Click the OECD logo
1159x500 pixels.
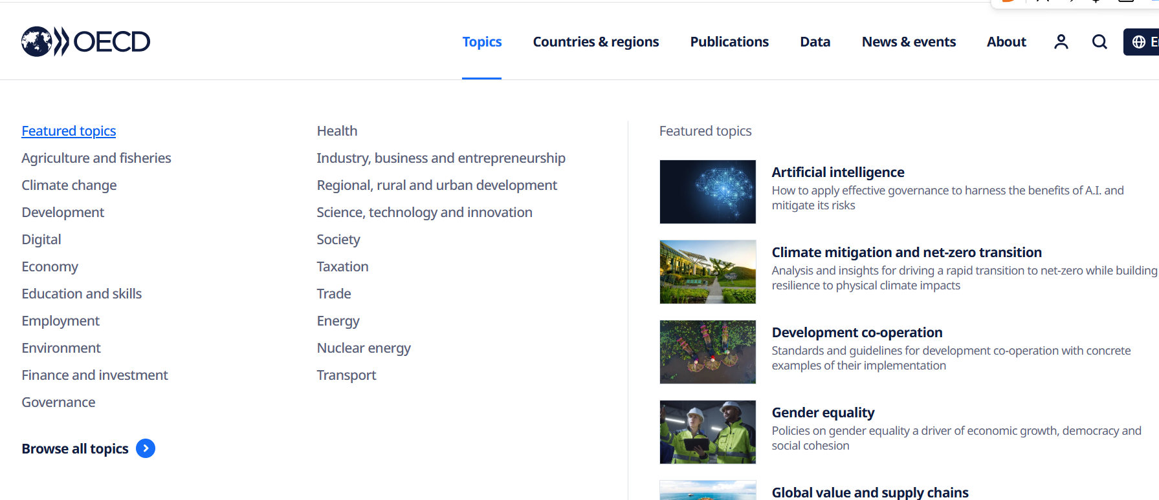(x=85, y=42)
